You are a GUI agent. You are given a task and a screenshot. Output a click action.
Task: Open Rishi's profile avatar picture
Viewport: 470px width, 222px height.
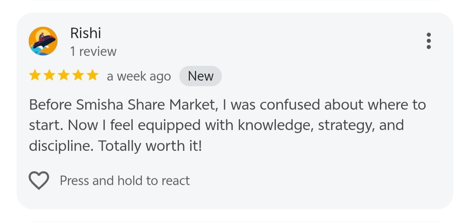pyautogui.click(x=43, y=41)
